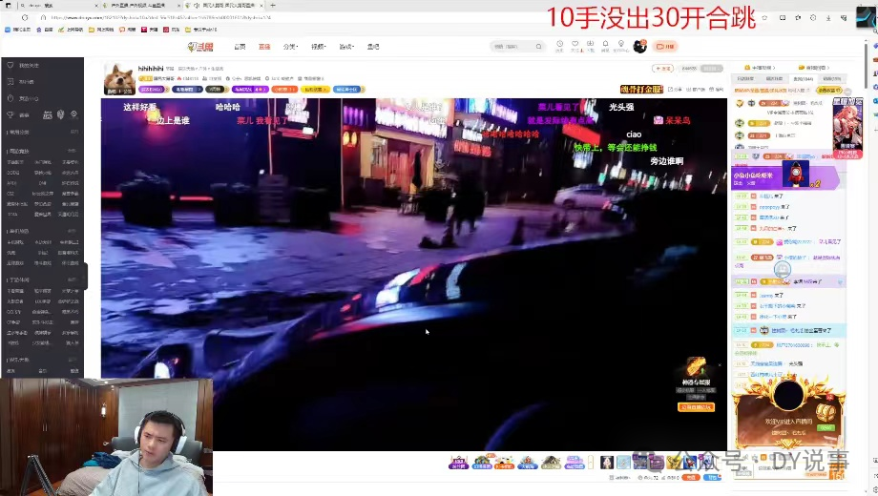Image resolution: width=878 pixels, height=496 pixels.
Task: Click the browser address bar URL
Action: [x=160, y=17]
